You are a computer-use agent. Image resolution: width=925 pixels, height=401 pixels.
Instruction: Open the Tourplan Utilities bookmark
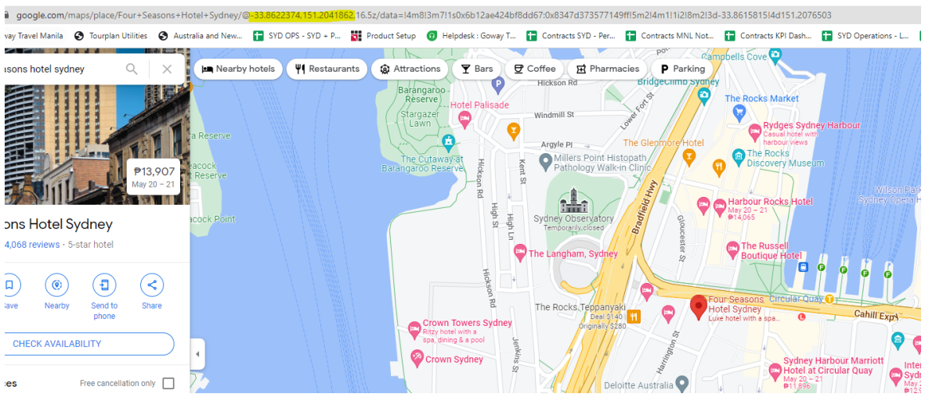point(111,36)
